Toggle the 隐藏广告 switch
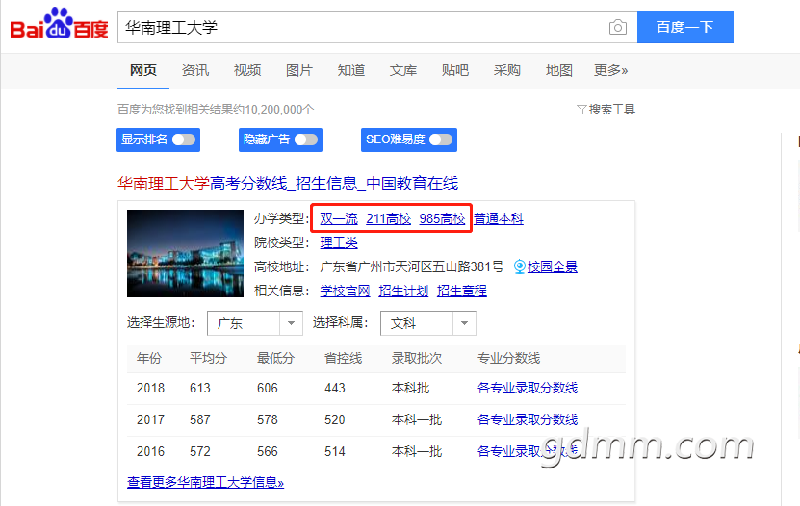This screenshot has width=800, height=506. (x=305, y=139)
